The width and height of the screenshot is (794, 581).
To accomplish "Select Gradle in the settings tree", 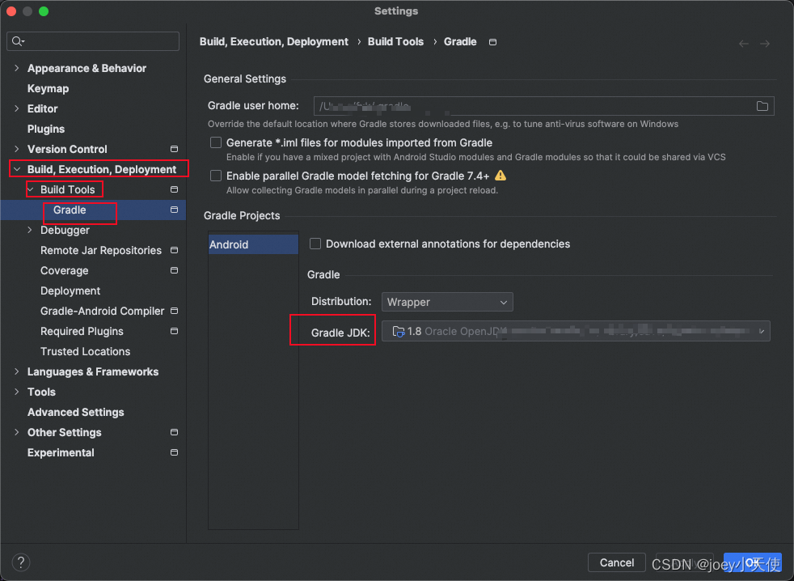I will 70,210.
